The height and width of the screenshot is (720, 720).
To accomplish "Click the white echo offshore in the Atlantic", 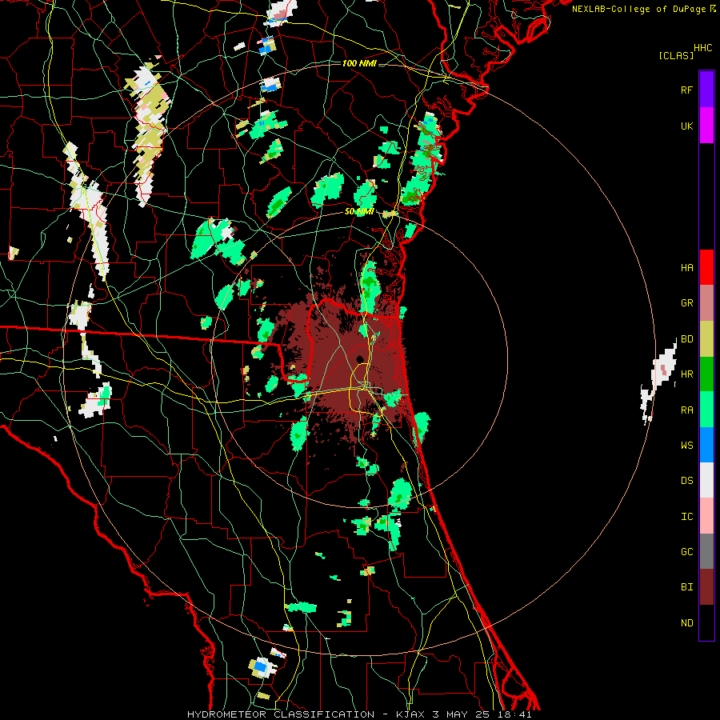I will [x=659, y=381].
